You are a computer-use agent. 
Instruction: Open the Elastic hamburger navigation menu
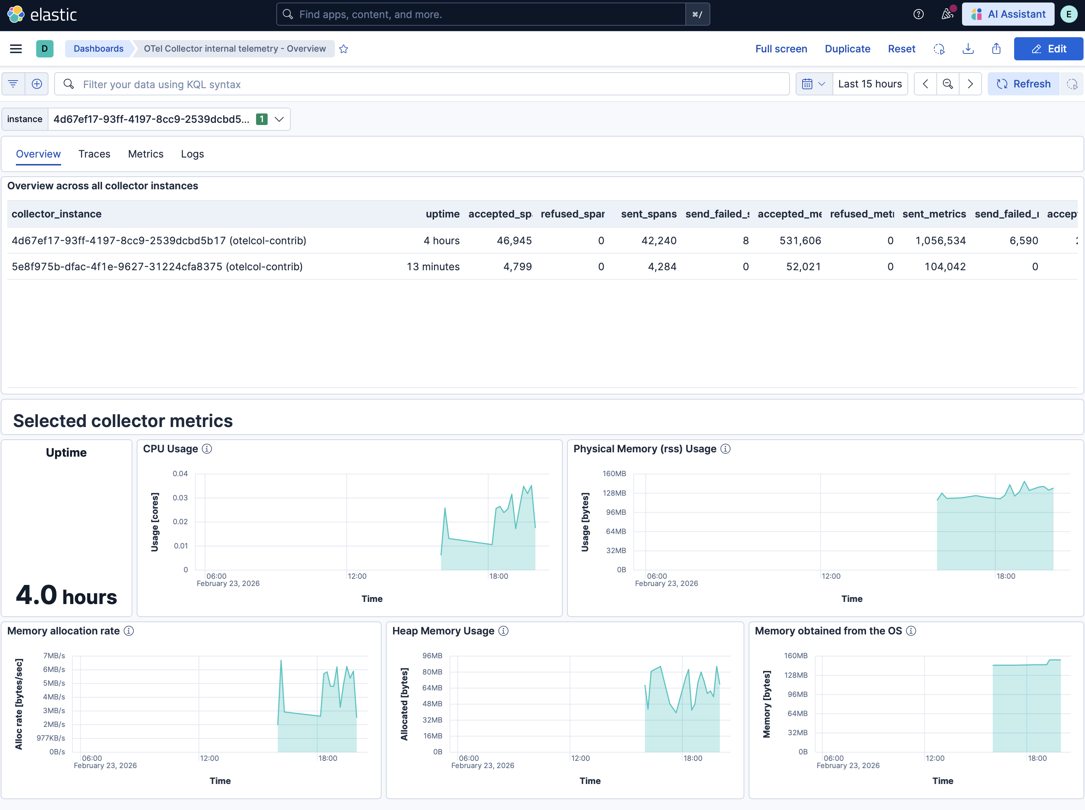pyautogui.click(x=16, y=48)
